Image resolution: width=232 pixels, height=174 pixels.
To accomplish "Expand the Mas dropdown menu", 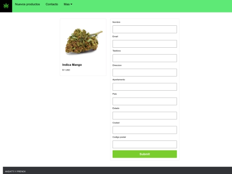I will tap(68, 4).
